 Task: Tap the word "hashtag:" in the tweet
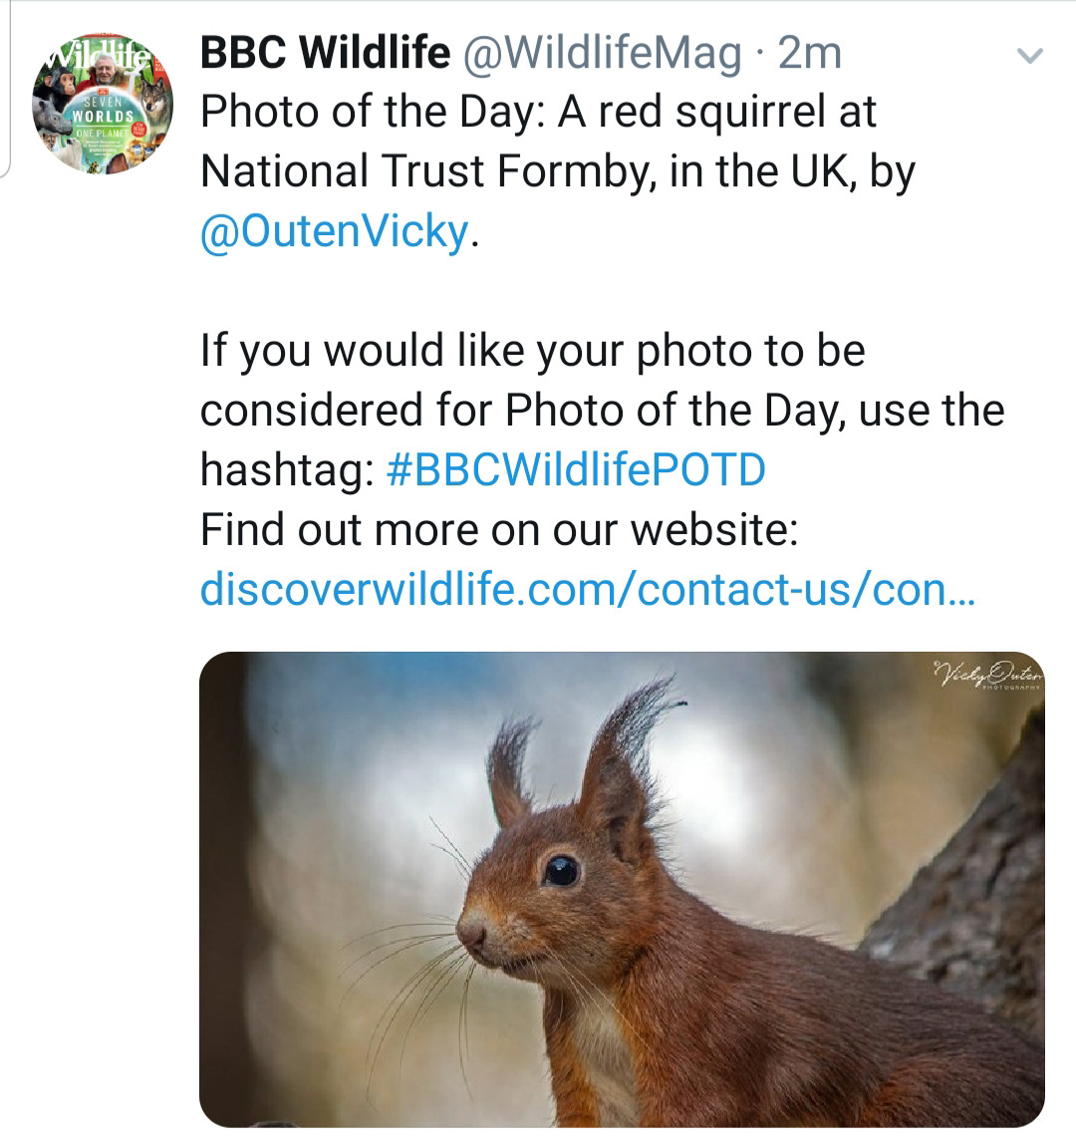pyautogui.click(x=286, y=469)
